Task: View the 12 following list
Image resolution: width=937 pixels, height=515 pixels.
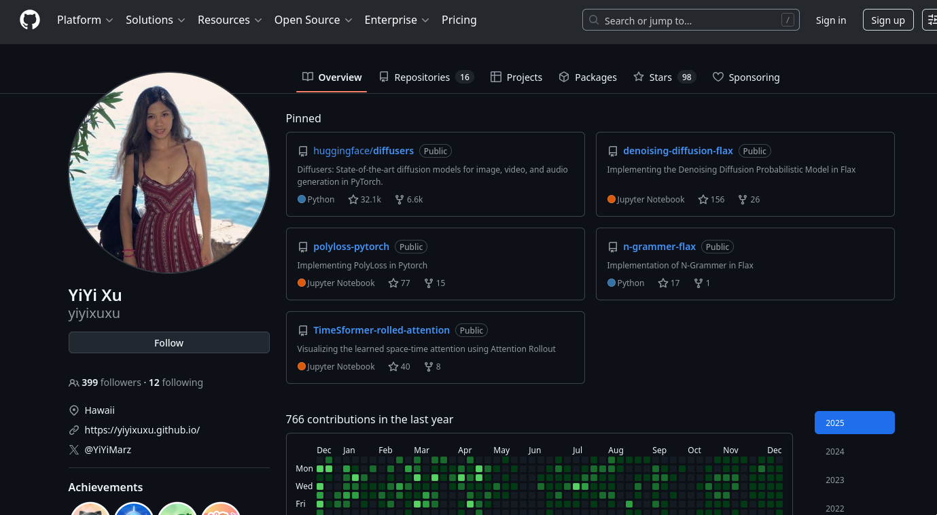Action: pyautogui.click(x=176, y=383)
